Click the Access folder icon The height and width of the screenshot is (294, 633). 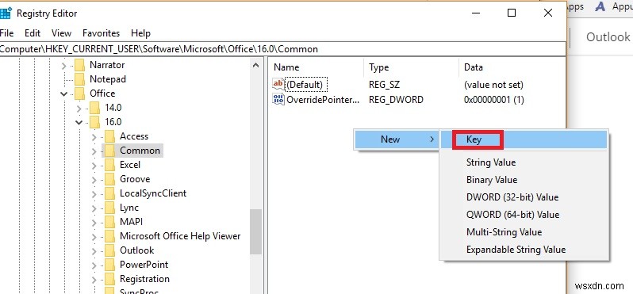(109, 136)
